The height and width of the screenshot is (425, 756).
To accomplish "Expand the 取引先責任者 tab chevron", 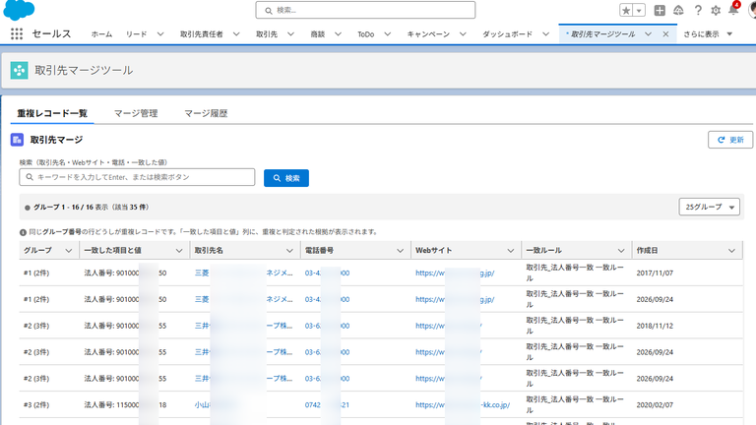I will tap(236, 34).
